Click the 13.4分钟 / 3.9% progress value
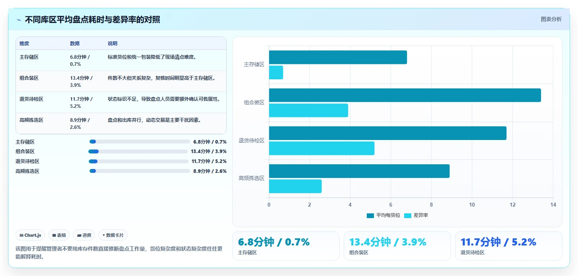 [209, 151]
